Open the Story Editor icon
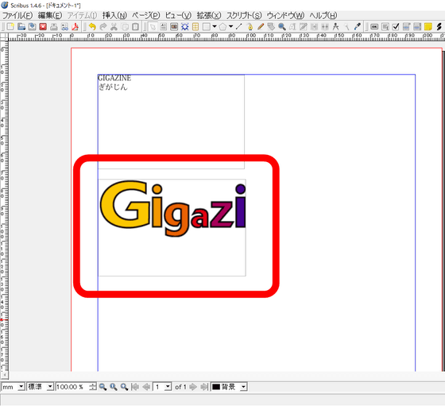This screenshot has height=406, width=445. (304, 27)
